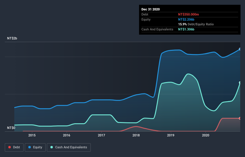Viewport: 245px width, 157px height.
Task: Click the NT$2.206b equity value
Action: click(x=186, y=19)
